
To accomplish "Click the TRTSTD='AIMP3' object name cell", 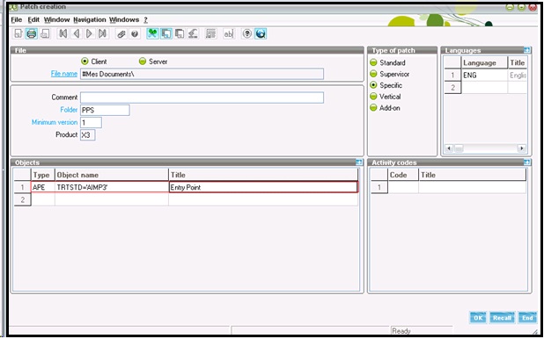I will pos(112,187).
